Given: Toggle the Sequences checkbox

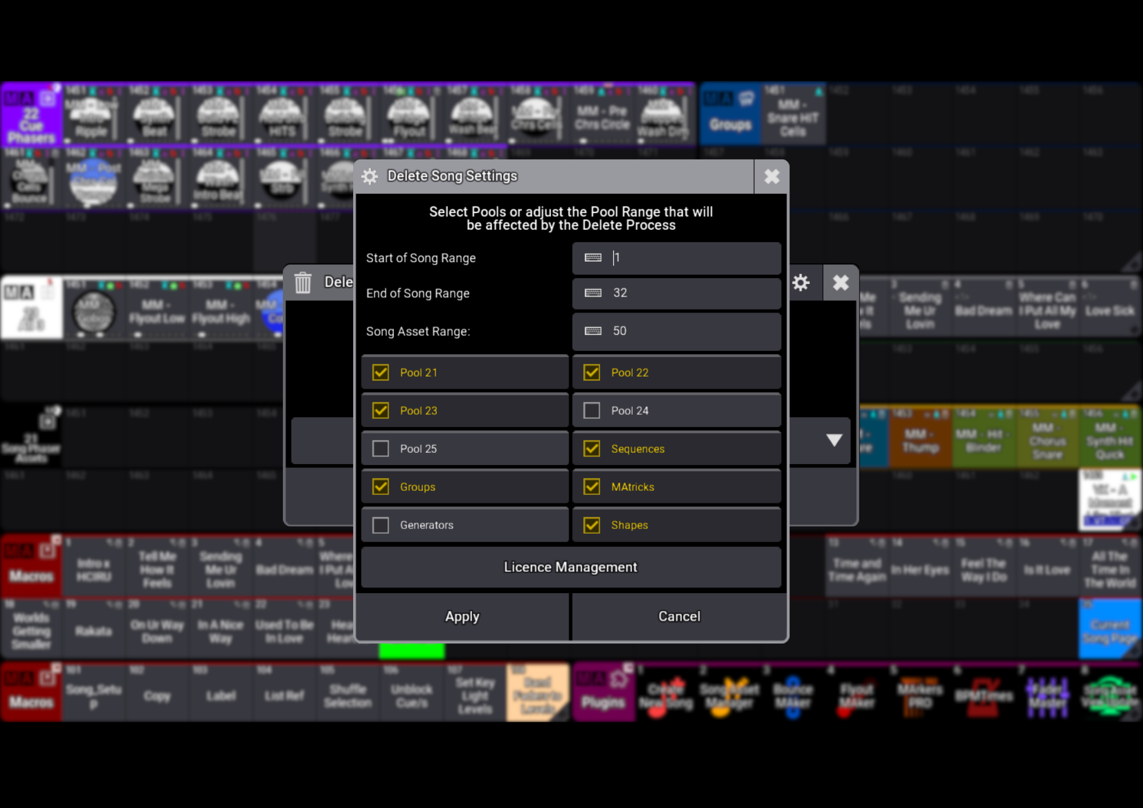Looking at the screenshot, I should click(x=592, y=449).
